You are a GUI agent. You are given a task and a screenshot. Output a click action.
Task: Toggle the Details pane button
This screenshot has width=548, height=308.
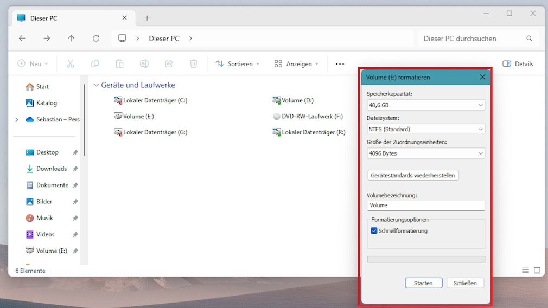pyautogui.click(x=518, y=64)
